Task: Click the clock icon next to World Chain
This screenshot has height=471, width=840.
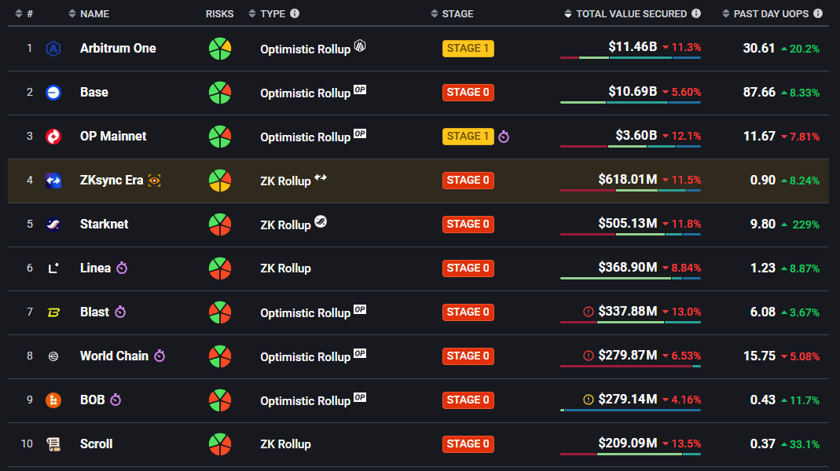Action: 160,356
